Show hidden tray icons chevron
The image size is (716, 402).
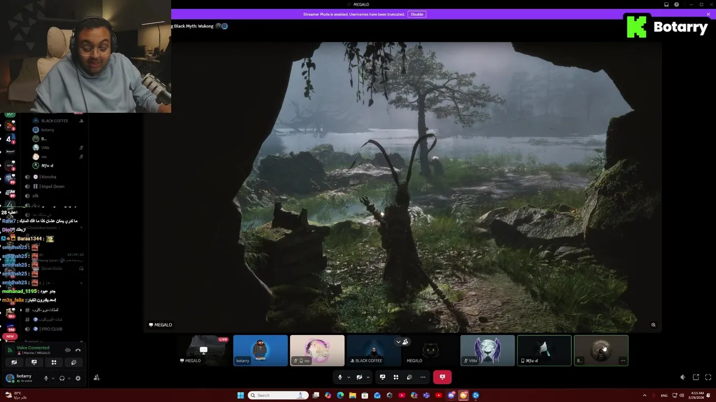coord(644,395)
